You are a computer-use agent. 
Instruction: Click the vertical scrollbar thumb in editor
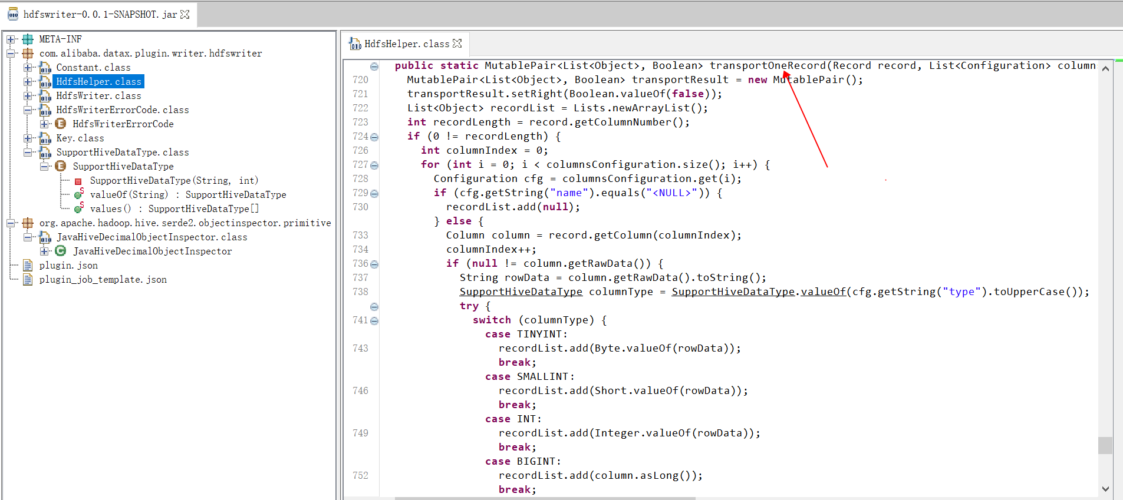point(1105,445)
